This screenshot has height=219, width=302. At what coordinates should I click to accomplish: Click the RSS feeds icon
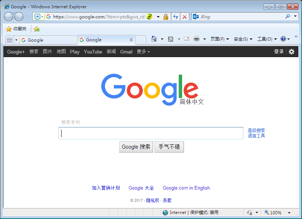click(x=171, y=39)
